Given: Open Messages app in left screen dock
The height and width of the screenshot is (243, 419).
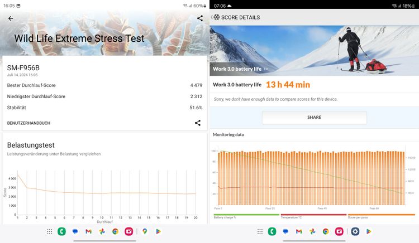Looking at the screenshot, I should click(75, 231).
